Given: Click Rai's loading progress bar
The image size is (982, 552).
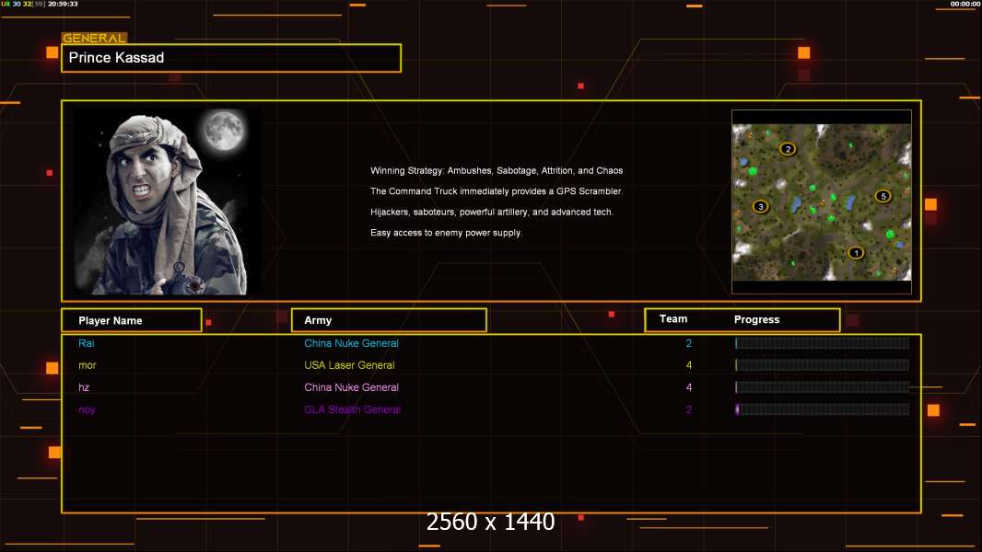Looking at the screenshot, I should pyautogui.click(x=822, y=343).
